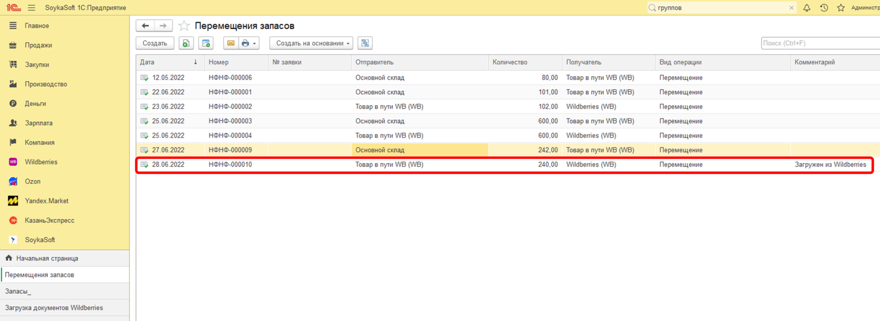This screenshot has width=880, height=321.
Task: Go forward with right arrow button
Action: tap(163, 26)
